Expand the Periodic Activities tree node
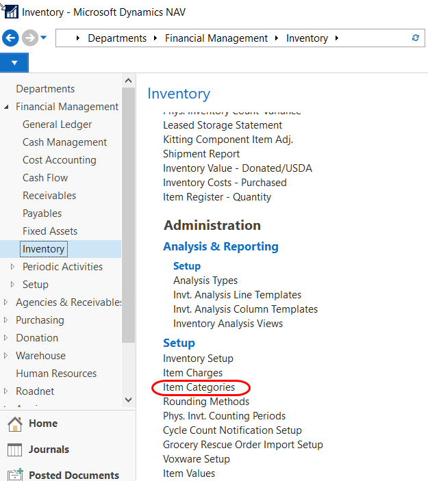Screen dimensions: 428x481 click(12, 267)
